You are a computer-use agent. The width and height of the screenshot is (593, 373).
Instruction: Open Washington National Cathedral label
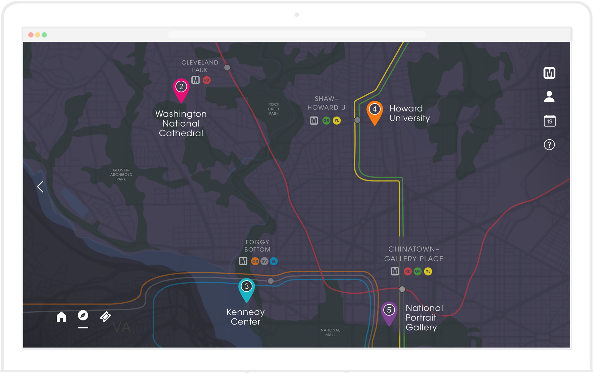click(181, 124)
